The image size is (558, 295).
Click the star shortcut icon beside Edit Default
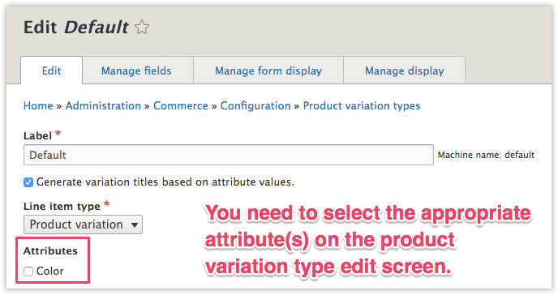142,27
